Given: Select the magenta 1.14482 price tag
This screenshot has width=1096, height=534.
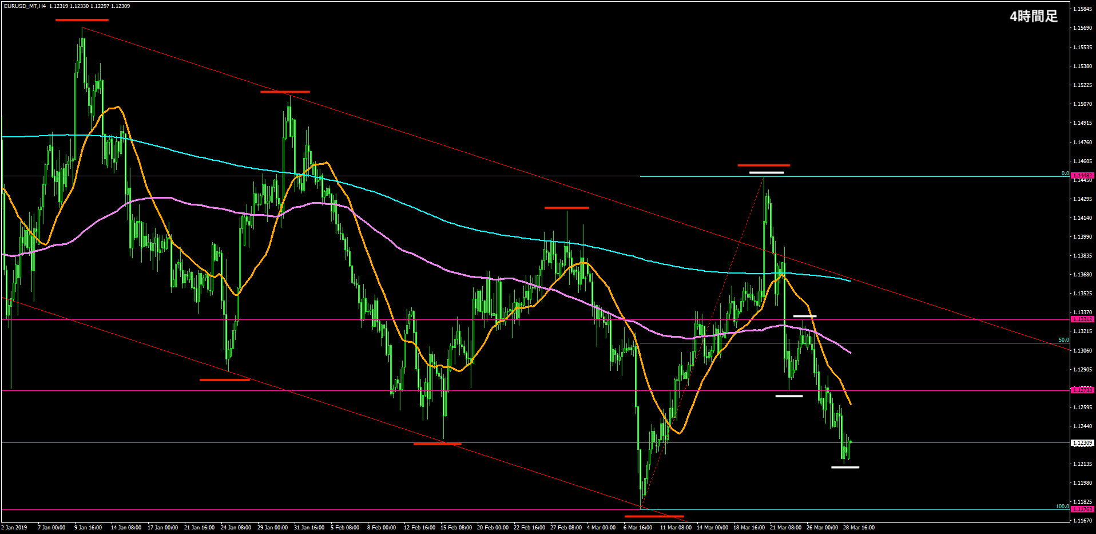Looking at the screenshot, I should [1082, 176].
